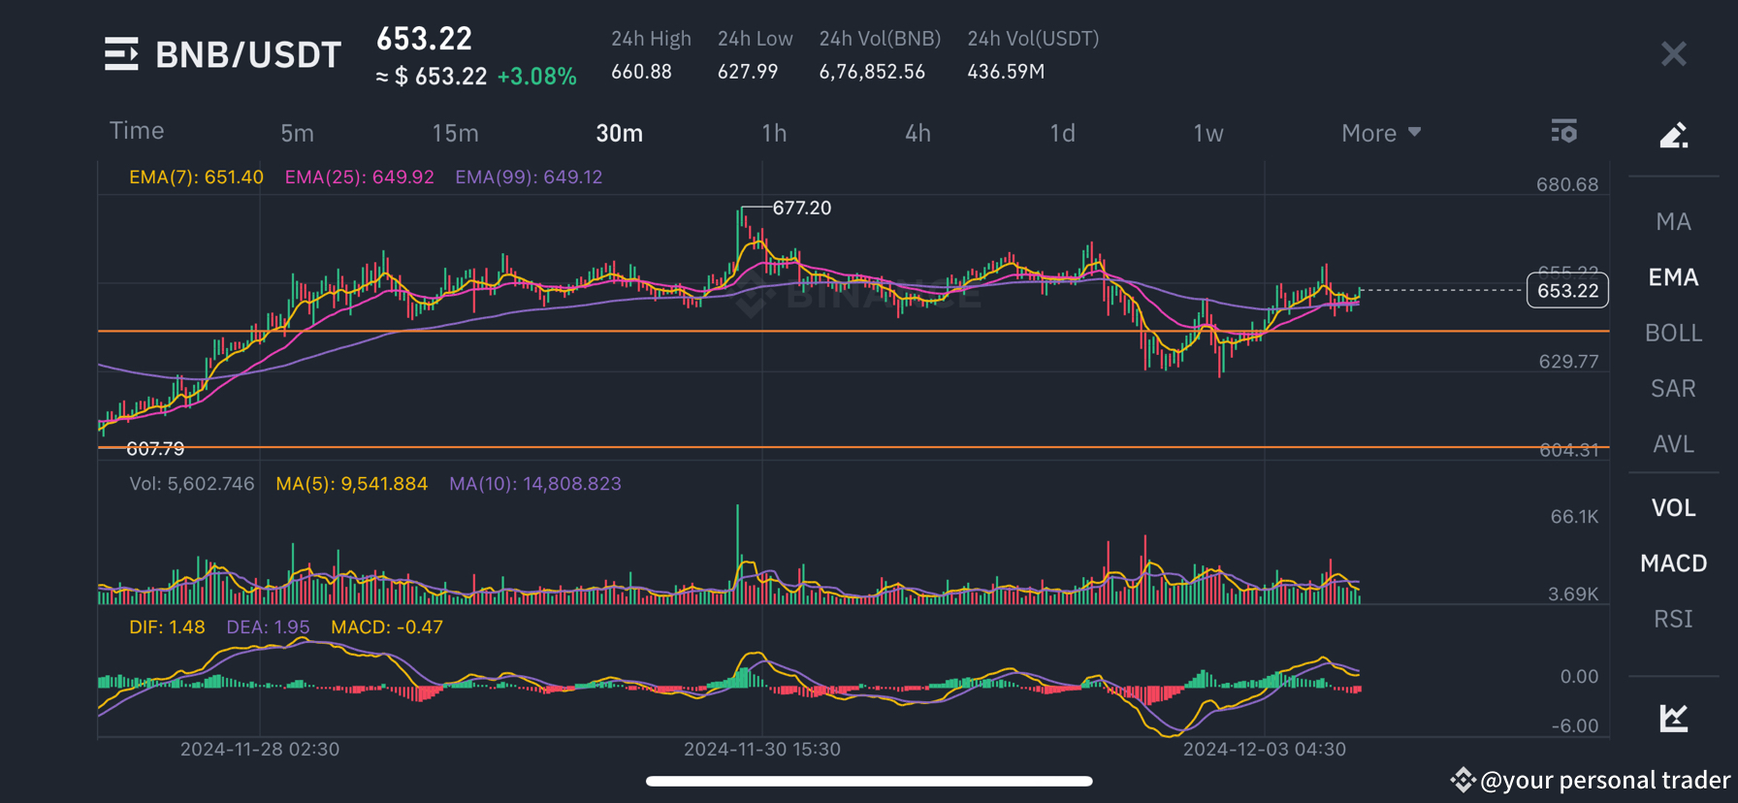Open the trading pair list menu icon
Image resolution: width=1738 pixels, height=803 pixels.
(x=121, y=54)
